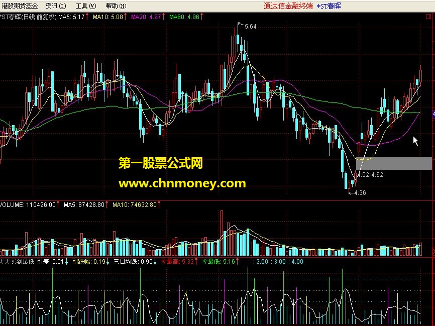The width and height of the screenshot is (435, 326).
Task: Select the *ST春晖(日线.前复权) chart title
Action: tap(28, 17)
